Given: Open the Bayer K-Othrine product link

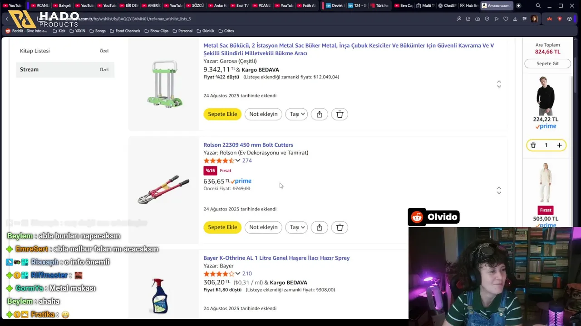Looking at the screenshot, I should (x=276, y=258).
